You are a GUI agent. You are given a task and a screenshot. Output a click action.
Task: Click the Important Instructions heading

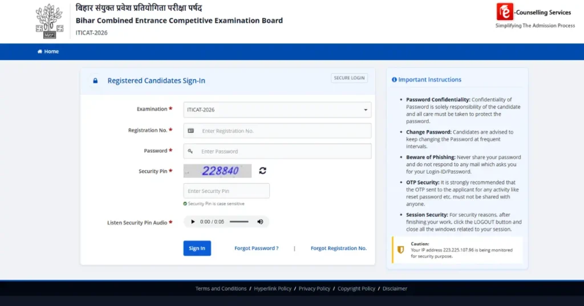(x=430, y=80)
